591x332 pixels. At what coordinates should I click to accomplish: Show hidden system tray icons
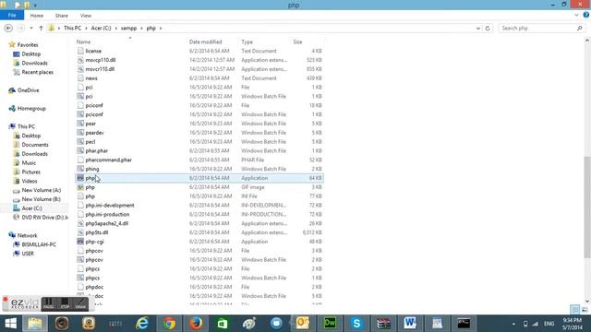click(513, 324)
